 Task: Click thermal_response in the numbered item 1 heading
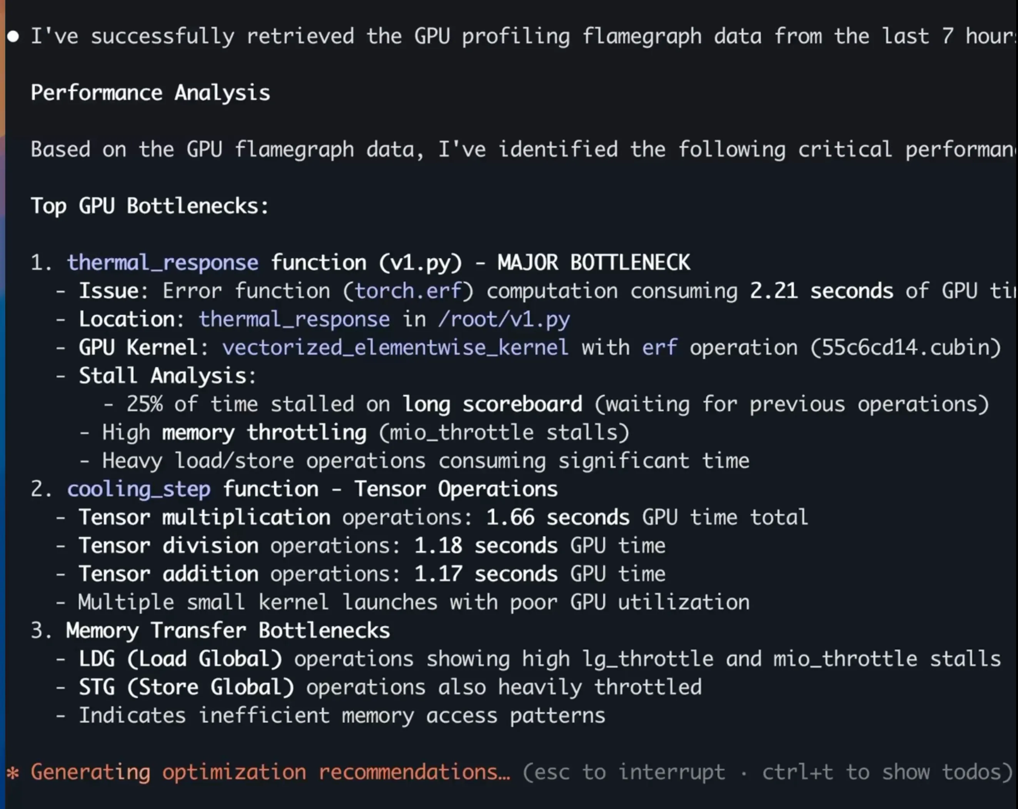tap(162, 263)
